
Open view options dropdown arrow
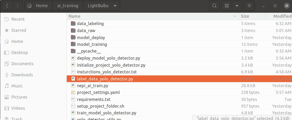pyautogui.click(x=237, y=6)
